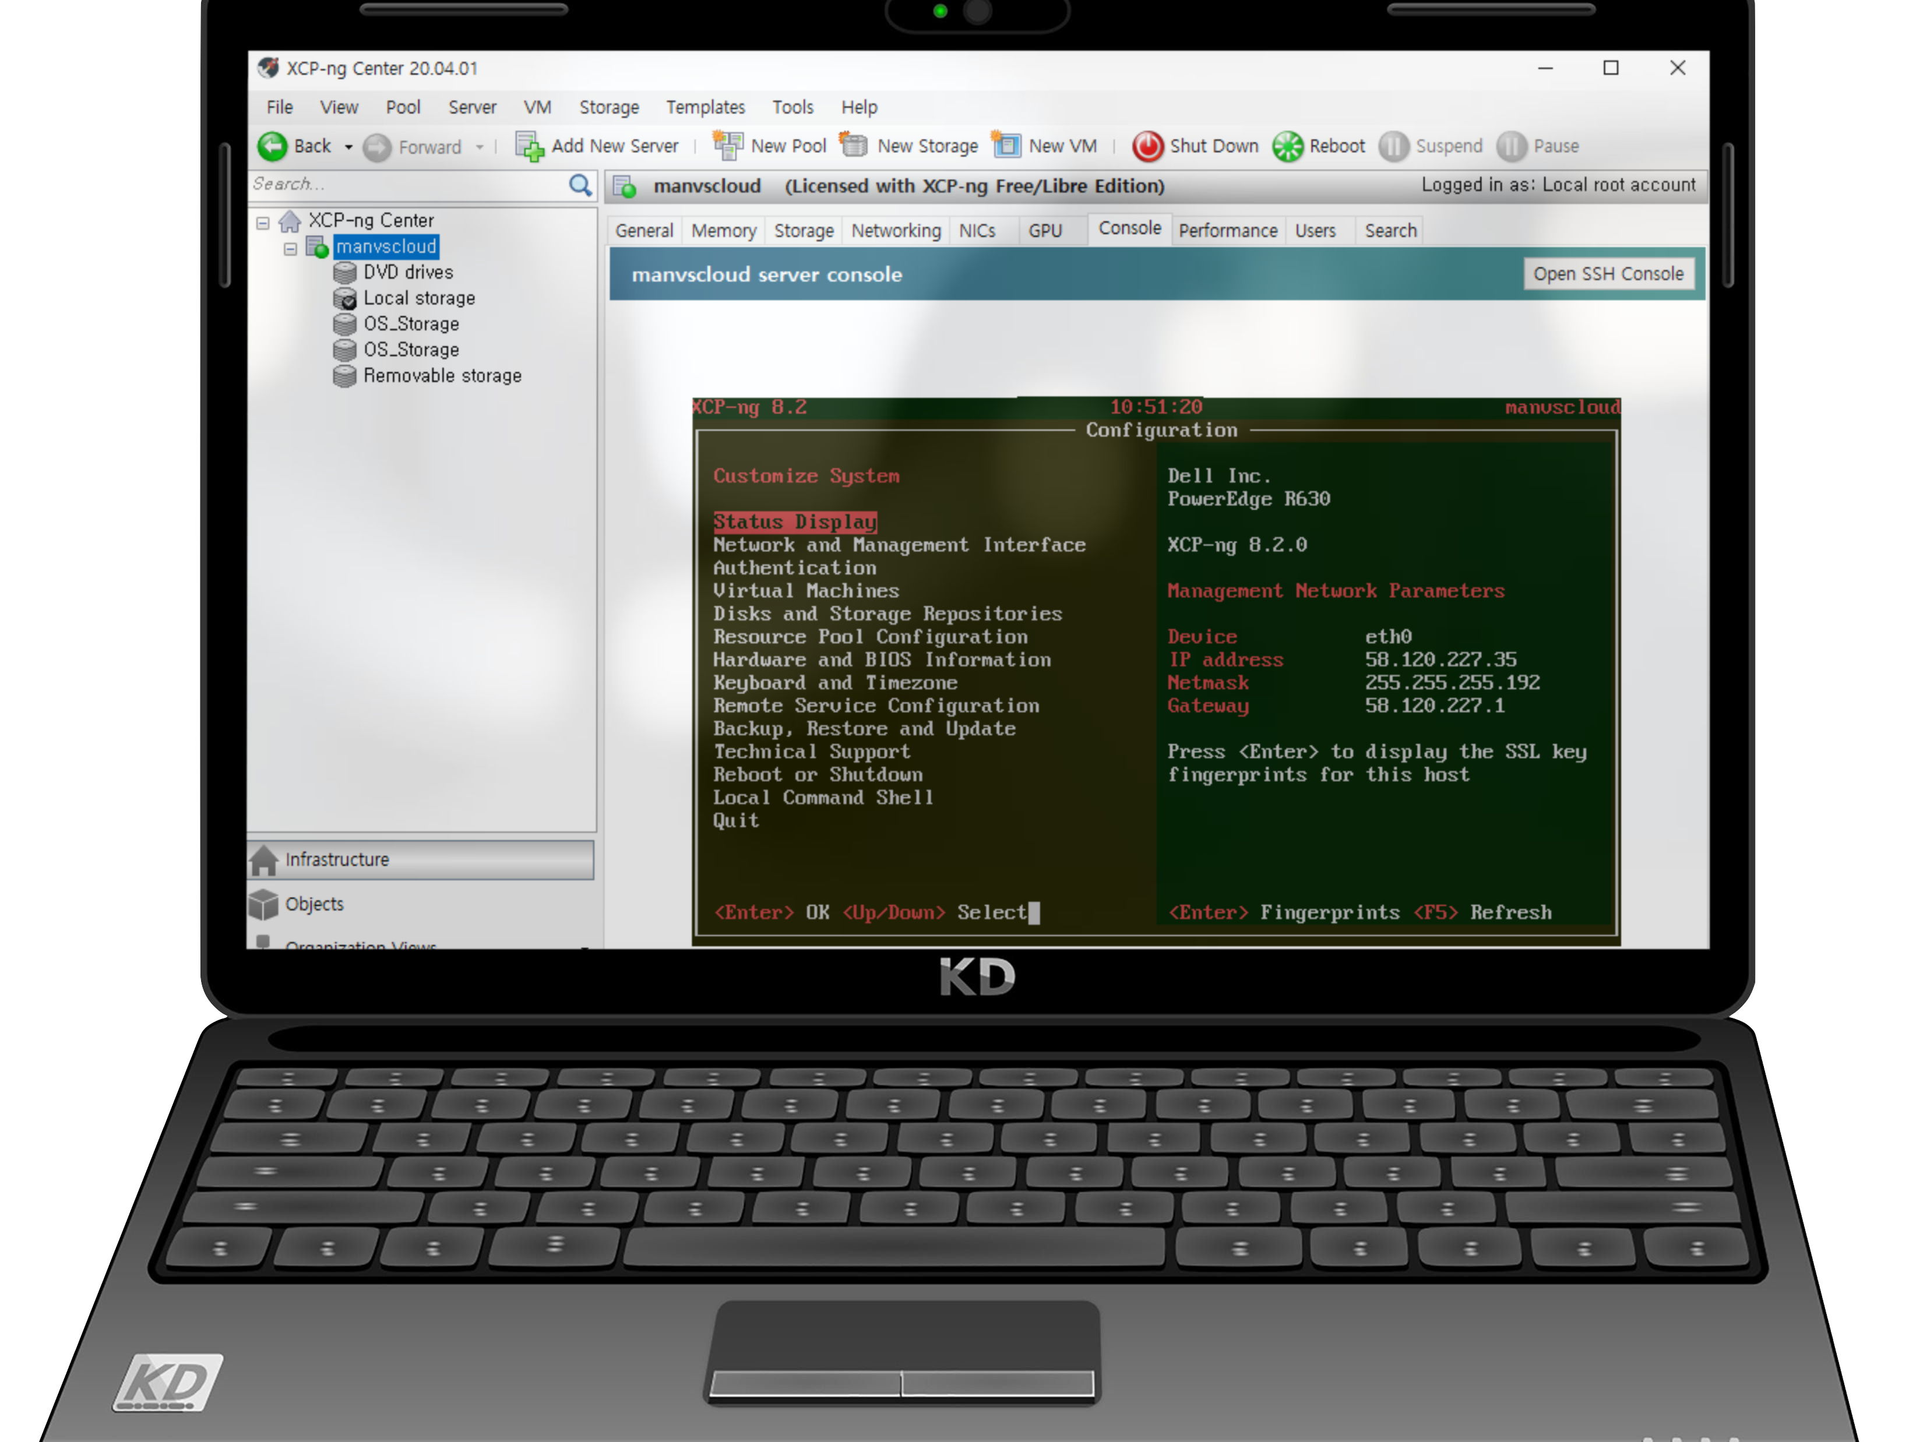Click the New VM toolbar icon
Viewport: 1923px width, 1442px height.
[x=1006, y=145]
